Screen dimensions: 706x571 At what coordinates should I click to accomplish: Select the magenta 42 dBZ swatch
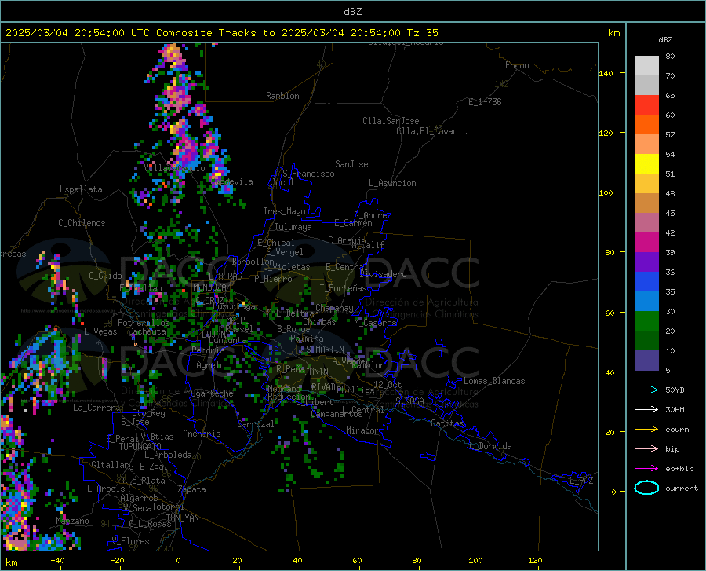click(x=646, y=243)
